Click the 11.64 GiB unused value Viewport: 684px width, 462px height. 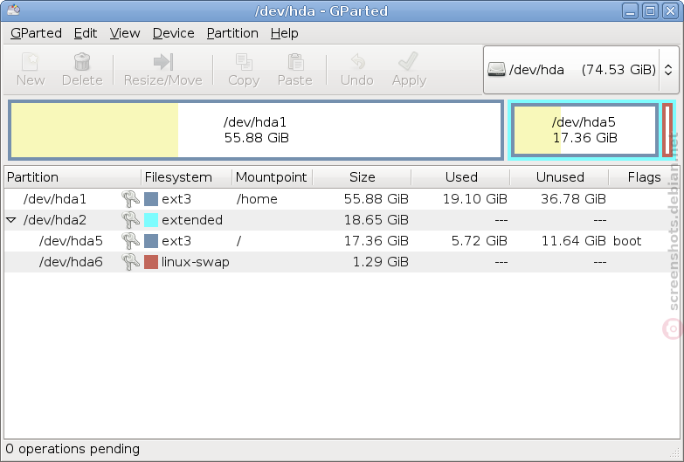574,241
